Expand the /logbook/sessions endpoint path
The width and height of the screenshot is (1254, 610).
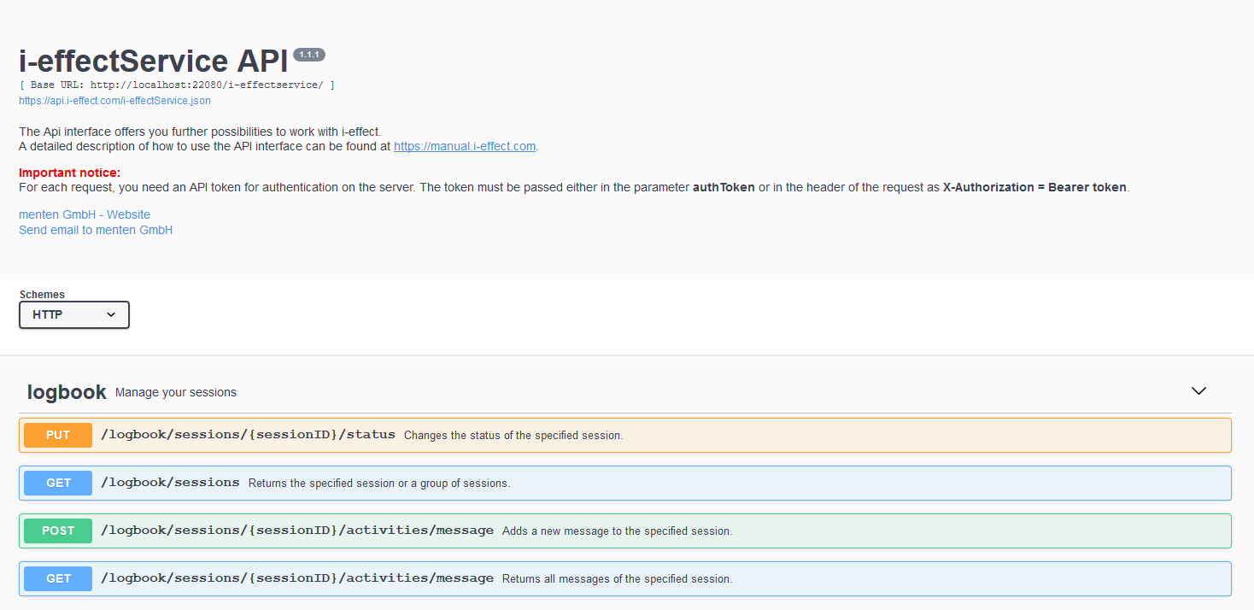(x=170, y=483)
